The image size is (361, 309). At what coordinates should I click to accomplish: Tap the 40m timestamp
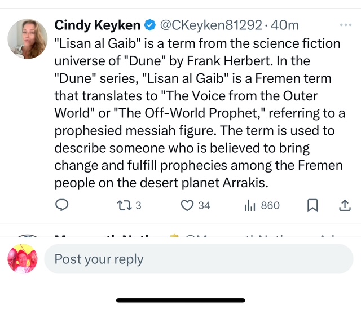tap(285, 25)
